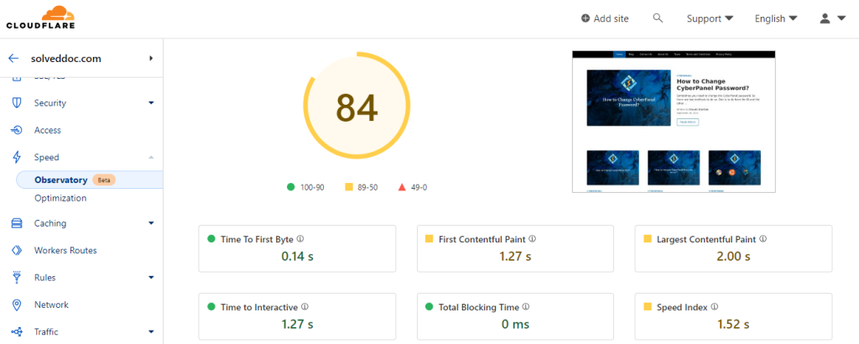Open info icon for First Contentful Paint
859x344 pixels.
pos(533,239)
